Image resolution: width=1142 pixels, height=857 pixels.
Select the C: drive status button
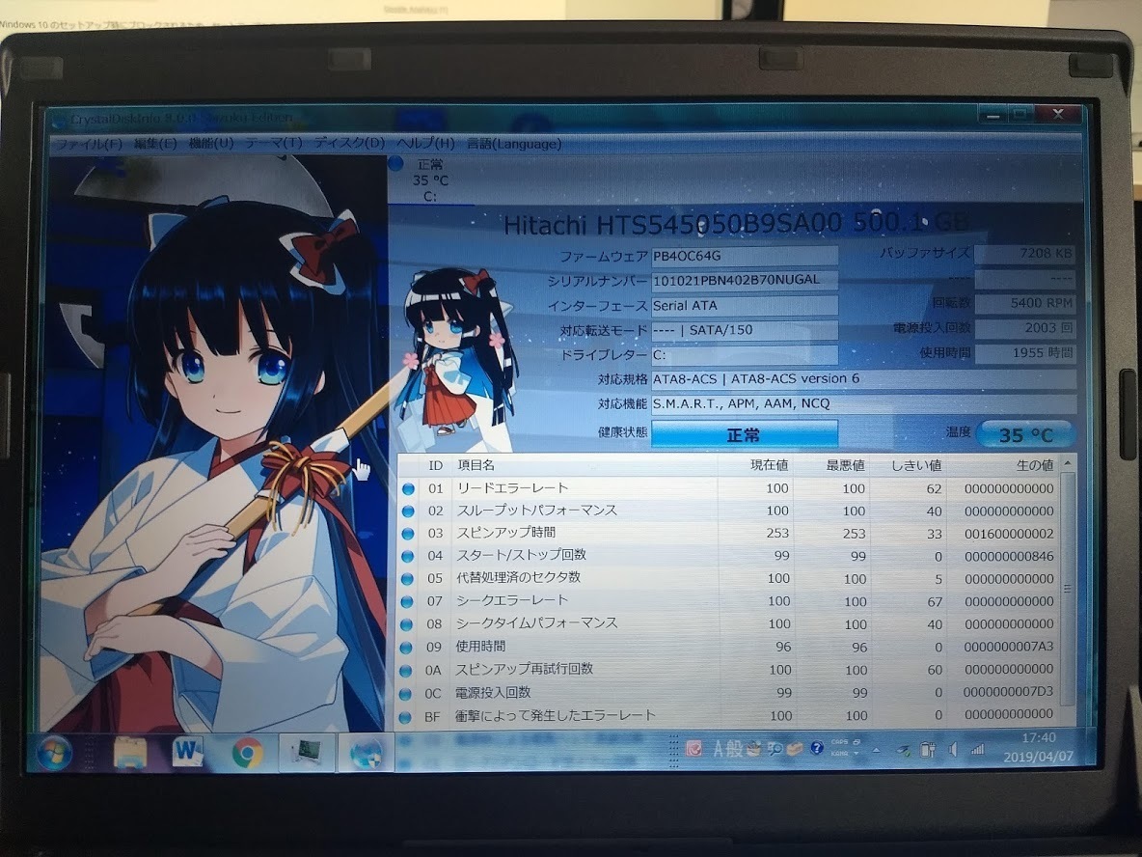coord(430,180)
